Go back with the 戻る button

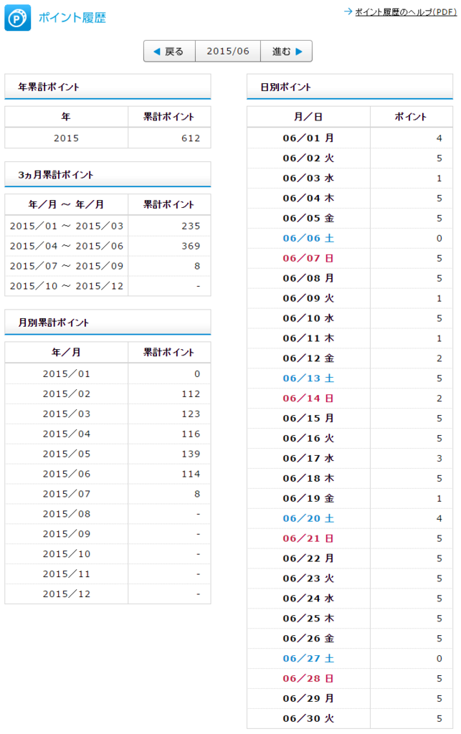[169, 51]
